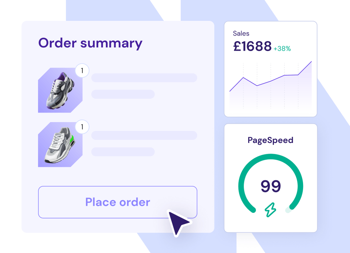Click the Order summary heading
Screen dimensions: 350x253
point(90,43)
